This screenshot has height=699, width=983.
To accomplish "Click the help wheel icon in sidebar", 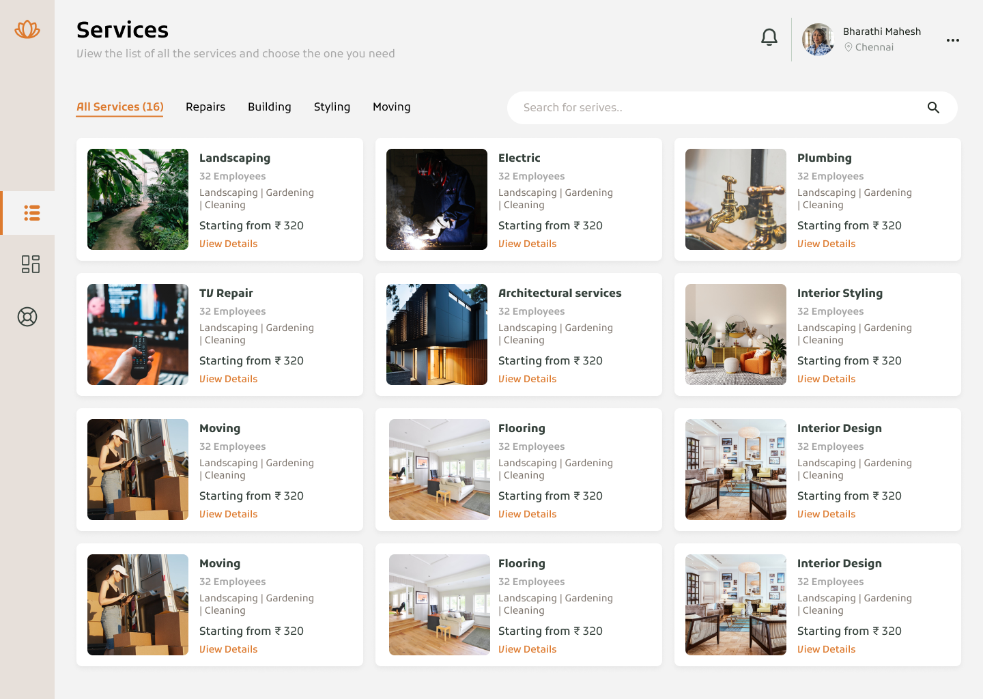I will pyautogui.click(x=27, y=317).
